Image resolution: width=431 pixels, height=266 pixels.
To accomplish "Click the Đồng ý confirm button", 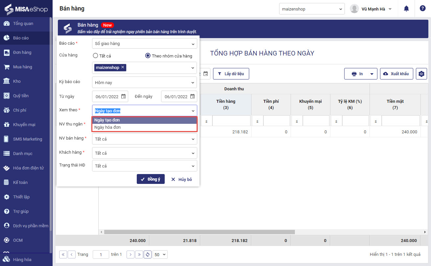I will 151,179.
